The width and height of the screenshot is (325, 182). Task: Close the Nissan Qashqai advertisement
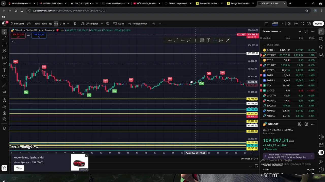tap(86, 155)
